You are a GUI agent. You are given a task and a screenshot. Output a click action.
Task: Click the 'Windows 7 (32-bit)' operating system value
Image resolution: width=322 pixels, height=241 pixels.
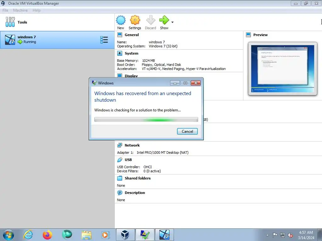click(x=163, y=46)
